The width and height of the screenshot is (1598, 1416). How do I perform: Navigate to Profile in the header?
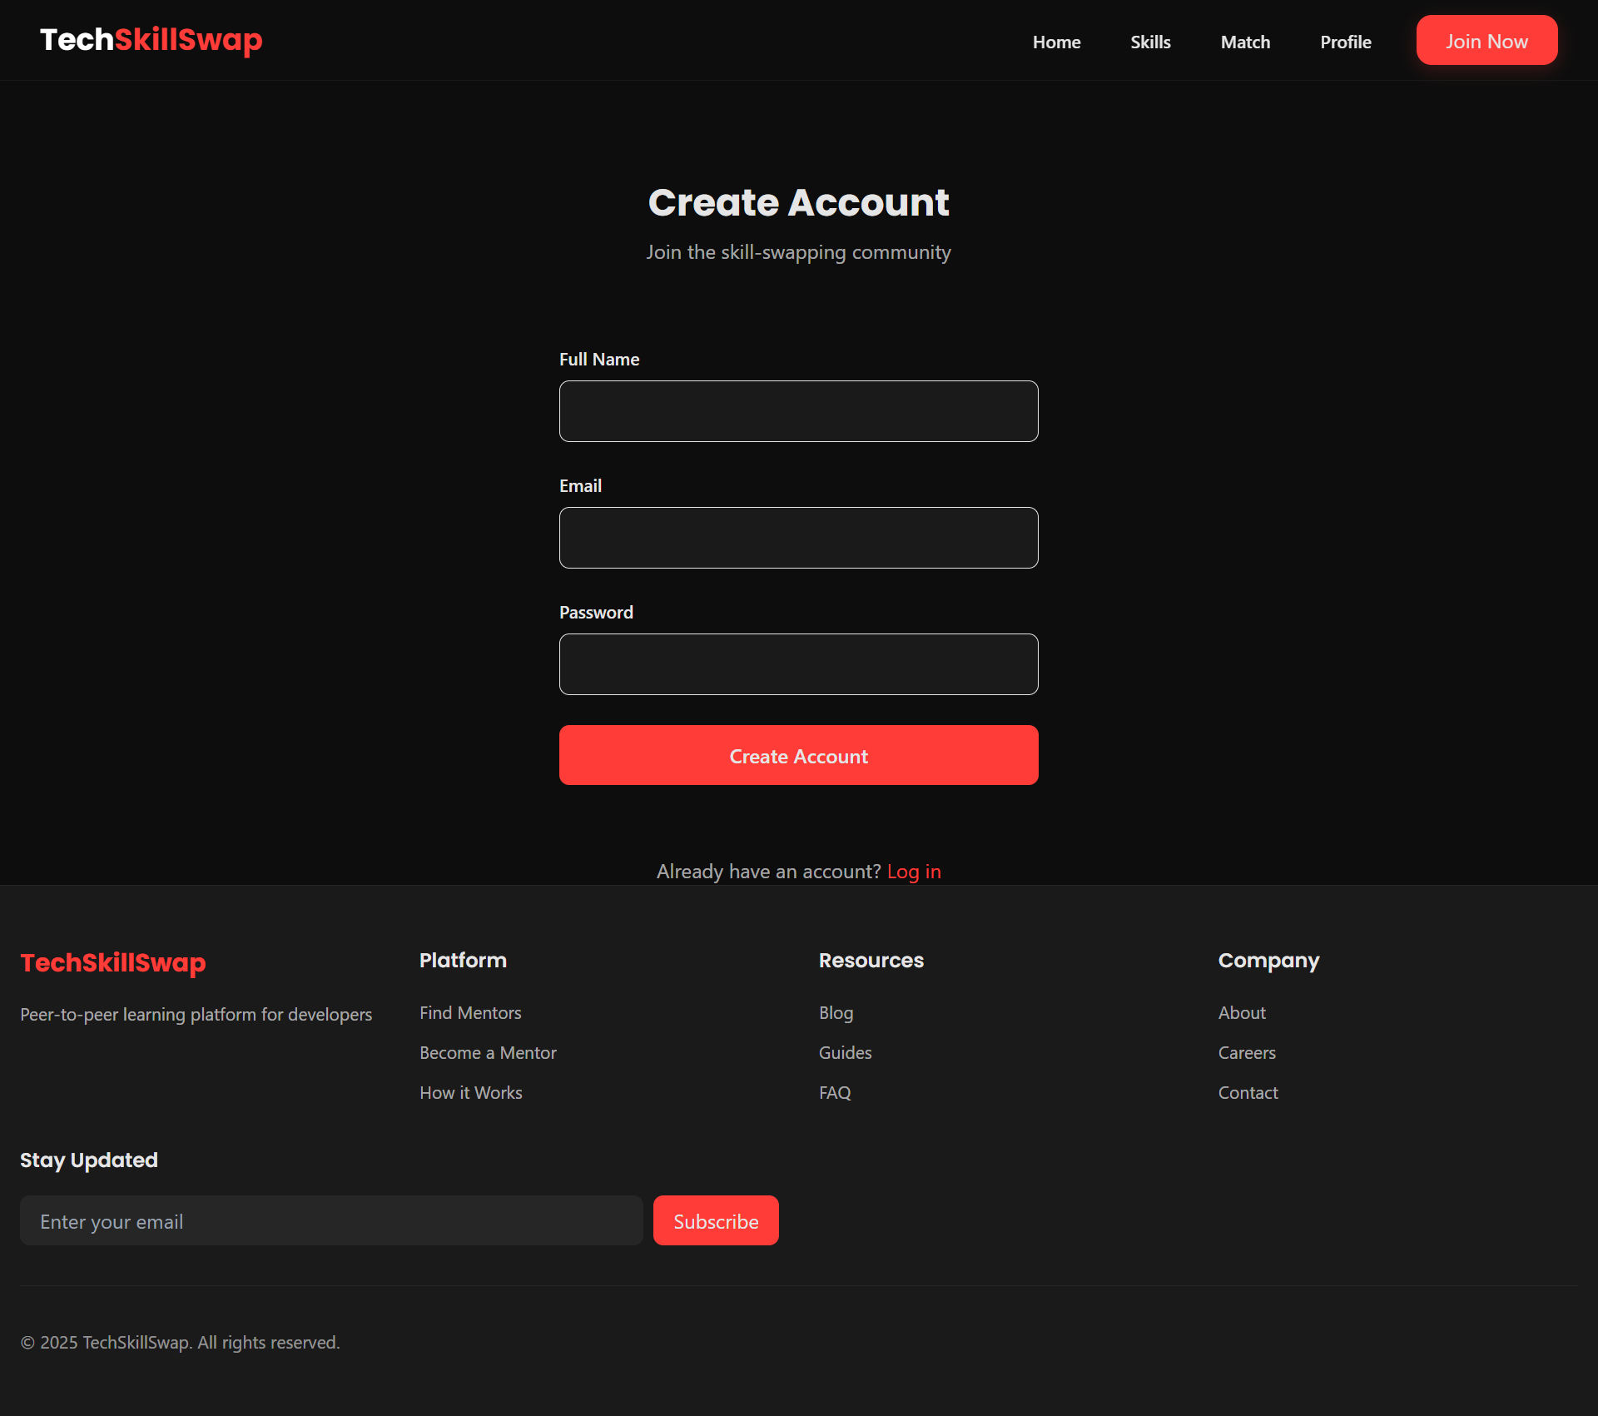tap(1345, 42)
